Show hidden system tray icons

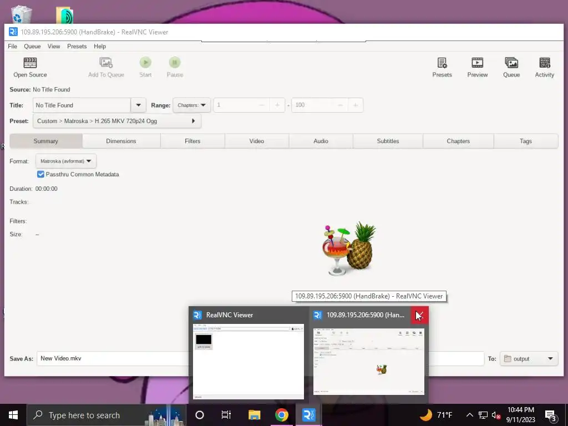pyautogui.click(x=469, y=415)
